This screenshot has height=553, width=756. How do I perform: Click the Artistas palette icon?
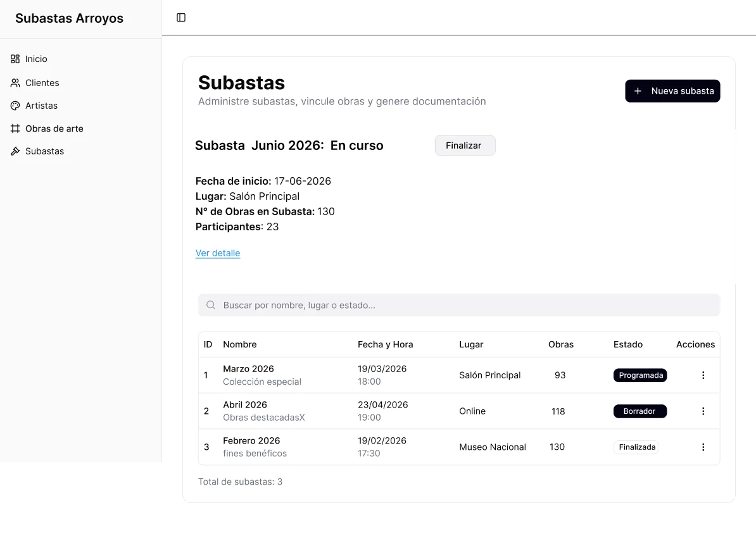(x=15, y=106)
